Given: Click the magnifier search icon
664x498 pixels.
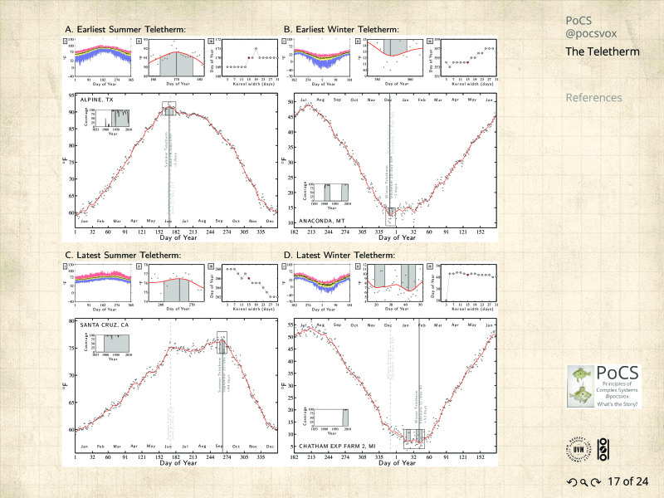Looking at the screenshot, I should coord(583,482).
